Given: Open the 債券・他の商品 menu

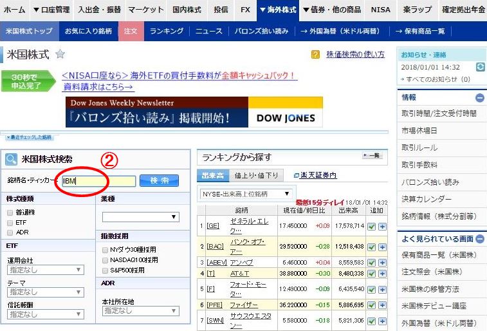Looking at the screenshot, I should (332, 10).
